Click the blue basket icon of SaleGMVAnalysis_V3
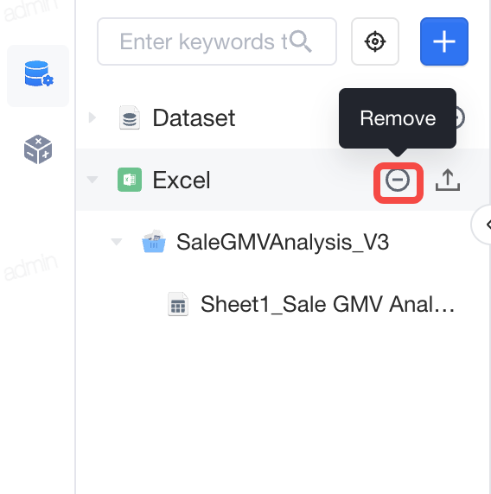The image size is (491, 494). [154, 242]
